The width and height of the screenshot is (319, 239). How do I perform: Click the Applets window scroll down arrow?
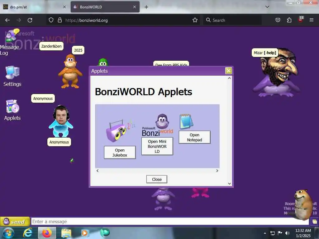click(x=229, y=184)
